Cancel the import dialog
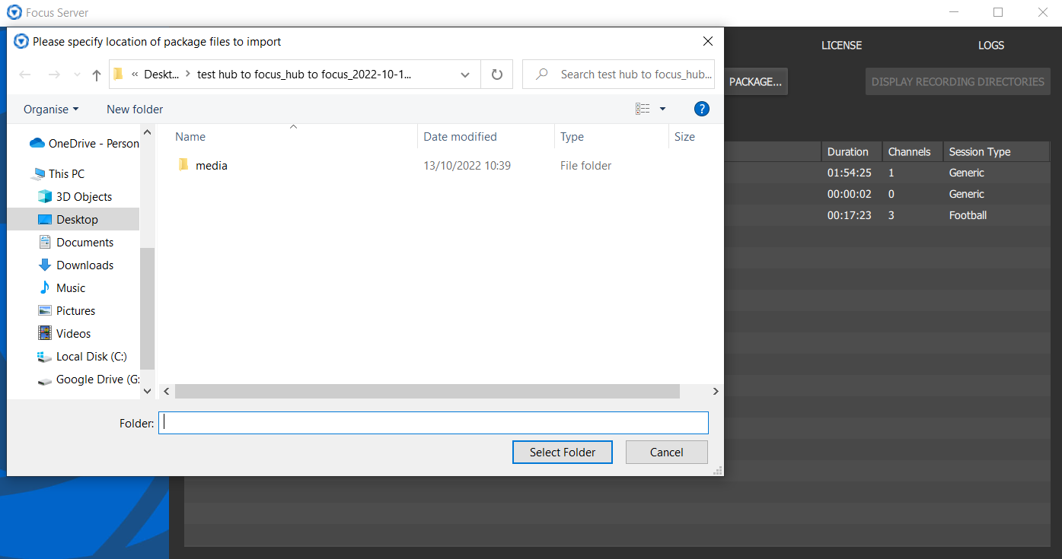Viewport: 1062px width, 559px height. 666,452
